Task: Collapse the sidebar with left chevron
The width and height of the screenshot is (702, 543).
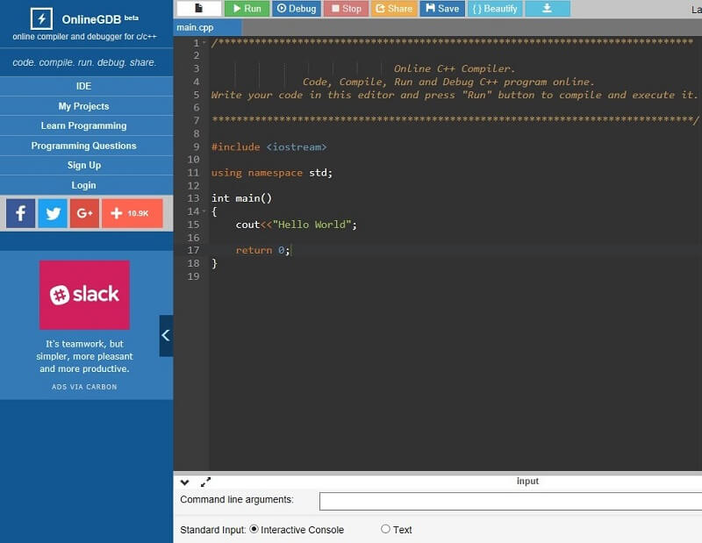Action: [166, 335]
